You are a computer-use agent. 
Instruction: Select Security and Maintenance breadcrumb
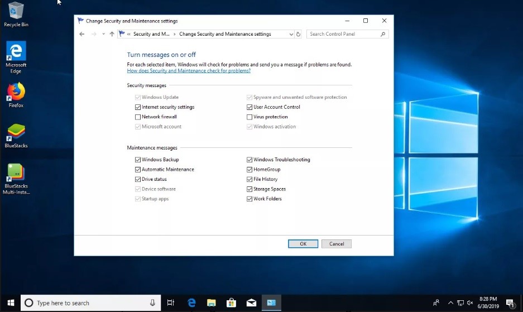151,34
